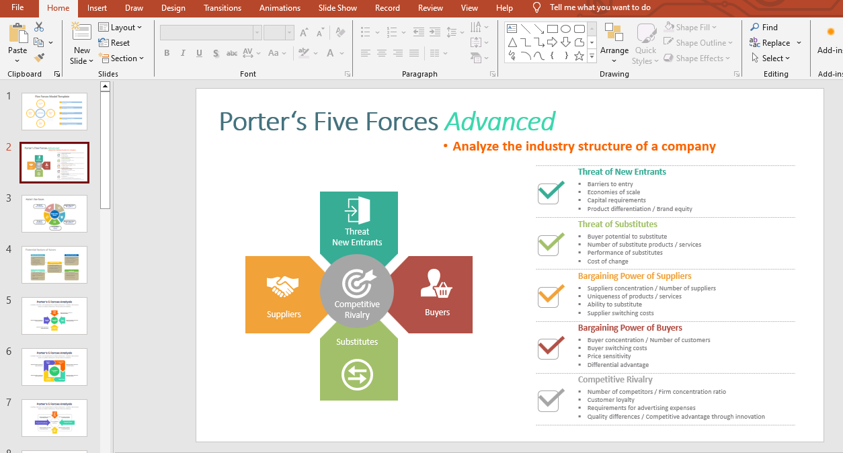Image resolution: width=843 pixels, height=453 pixels.
Task: Justify text in Paragraph group
Action: (x=414, y=53)
